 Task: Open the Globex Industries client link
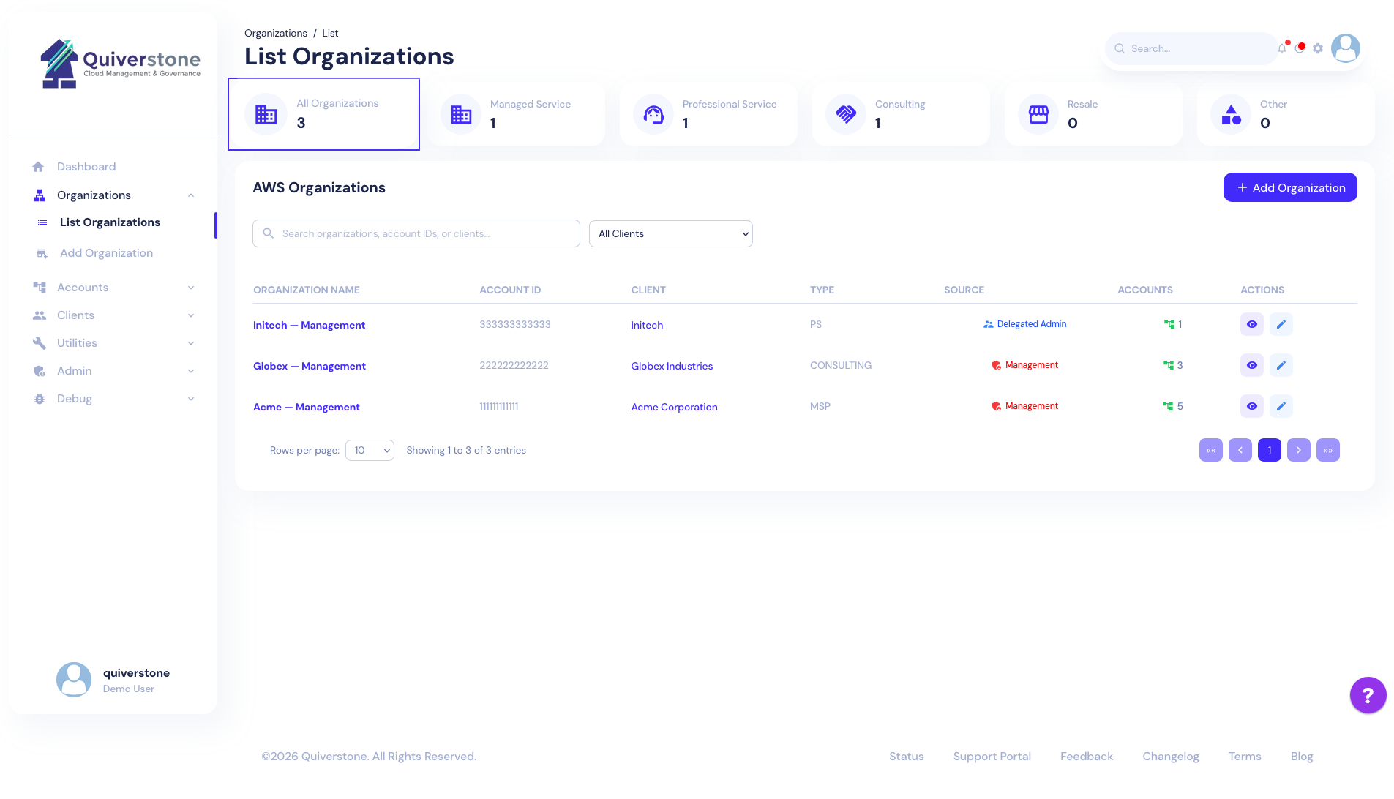tap(672, 366)
